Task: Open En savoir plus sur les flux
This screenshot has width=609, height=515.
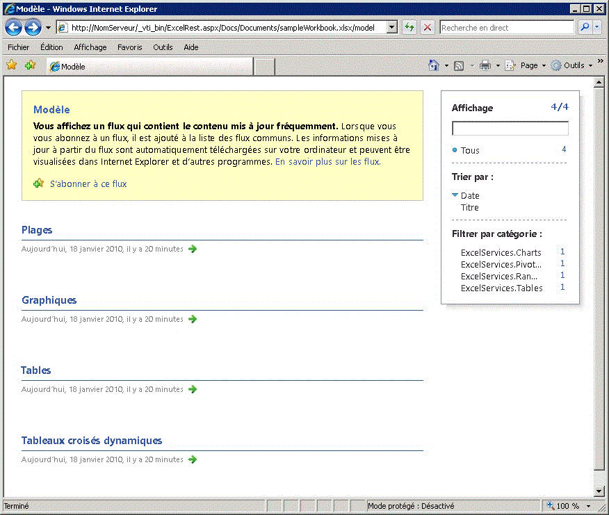Action: (x=330, y=161)
